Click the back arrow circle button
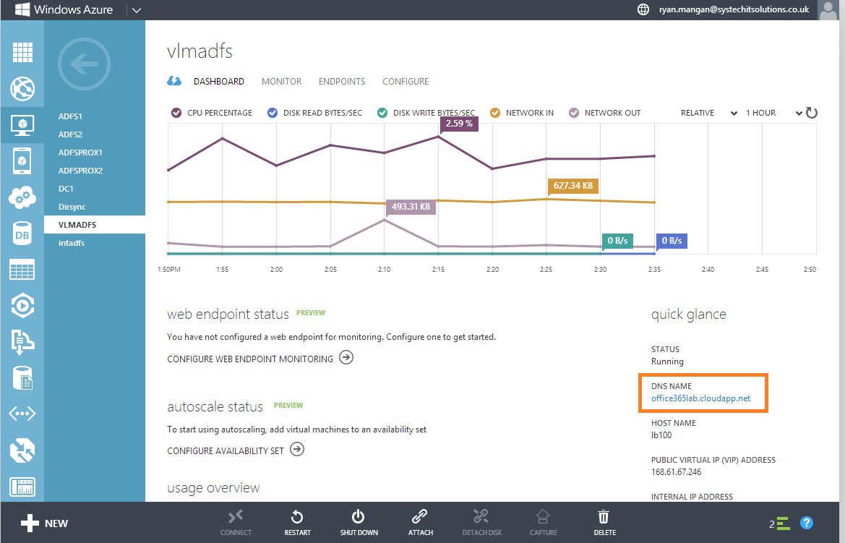 tap(84, 64)
